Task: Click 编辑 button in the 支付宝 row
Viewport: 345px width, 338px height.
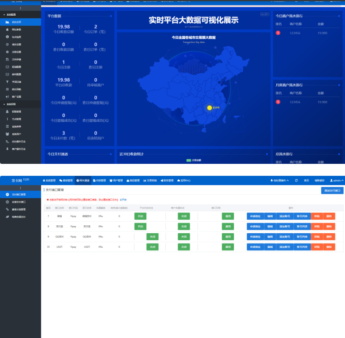Action: (x=270, y=226)
